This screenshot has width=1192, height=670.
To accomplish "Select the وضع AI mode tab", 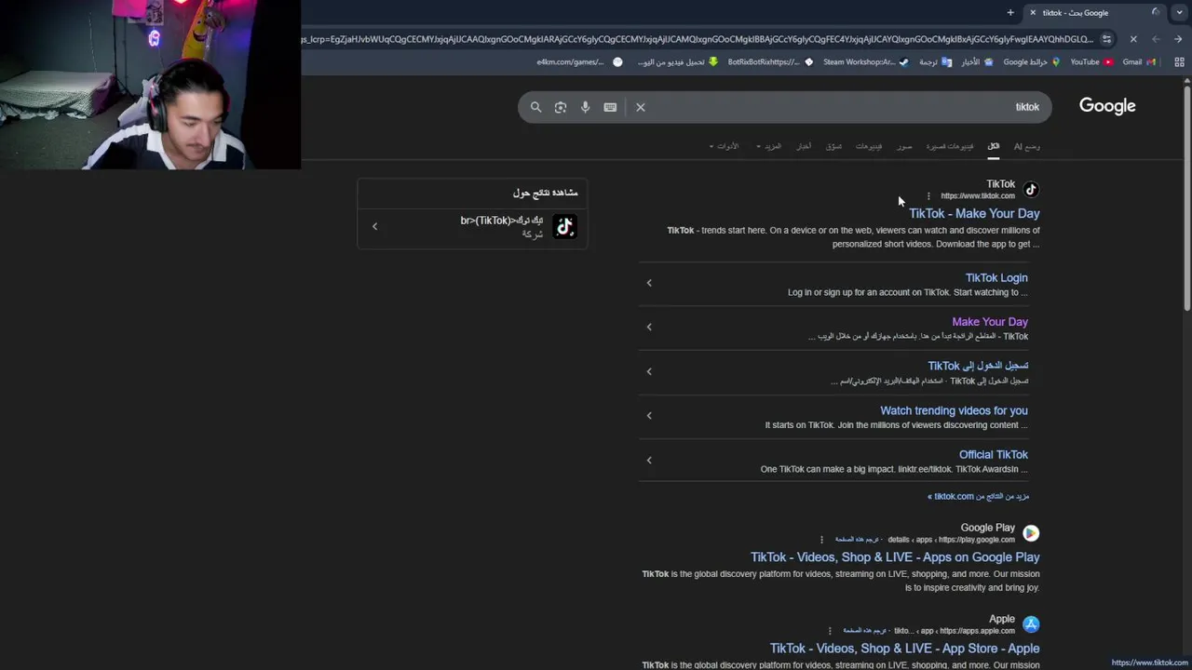I will click(1026, 146).
